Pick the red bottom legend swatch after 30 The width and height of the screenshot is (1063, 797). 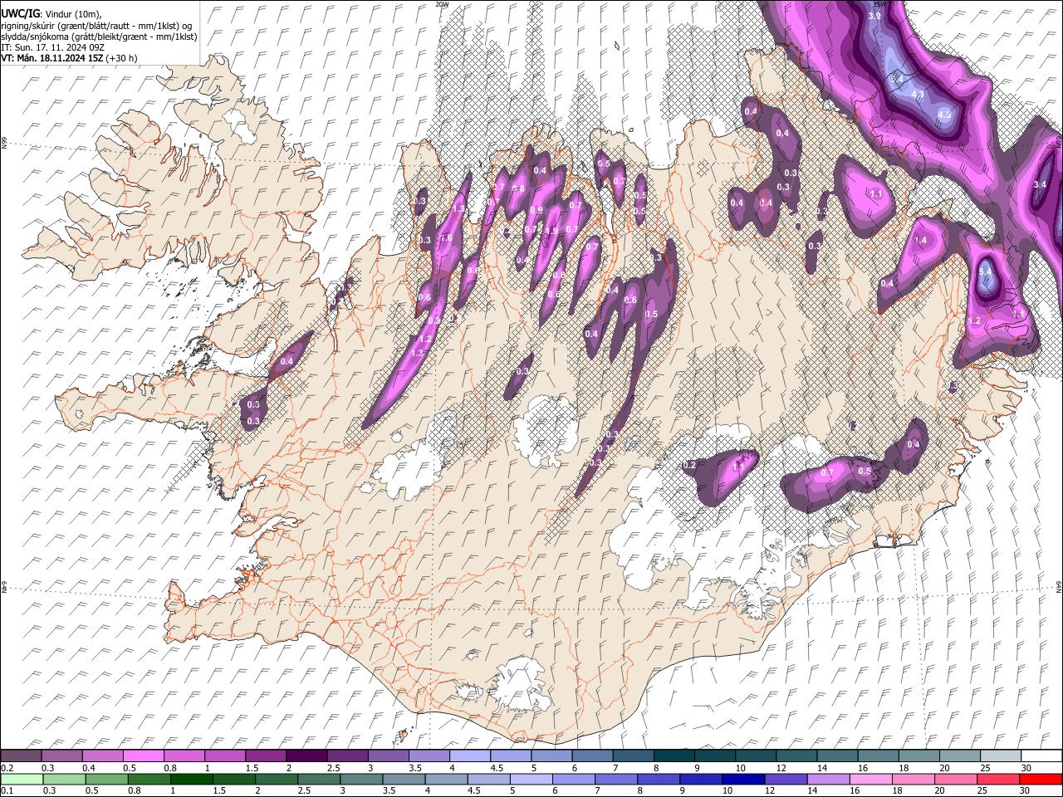pos(1041,779)
